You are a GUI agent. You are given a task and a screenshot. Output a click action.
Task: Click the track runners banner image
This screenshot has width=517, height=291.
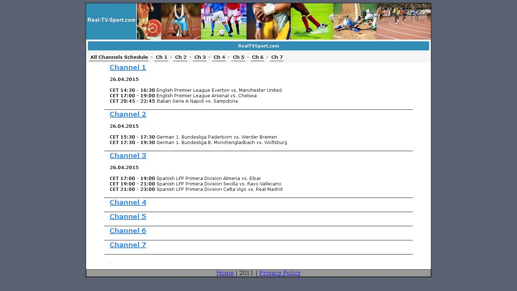click(403, 21)
